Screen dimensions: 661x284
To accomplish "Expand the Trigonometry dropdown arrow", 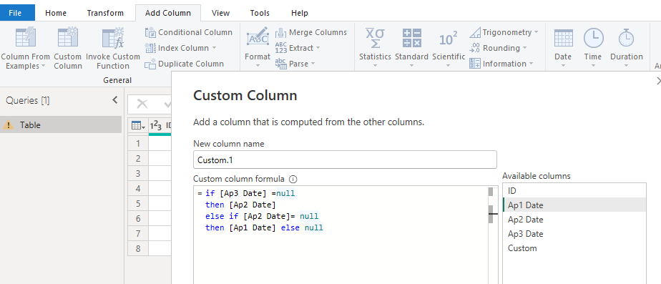I will point(537,32).
